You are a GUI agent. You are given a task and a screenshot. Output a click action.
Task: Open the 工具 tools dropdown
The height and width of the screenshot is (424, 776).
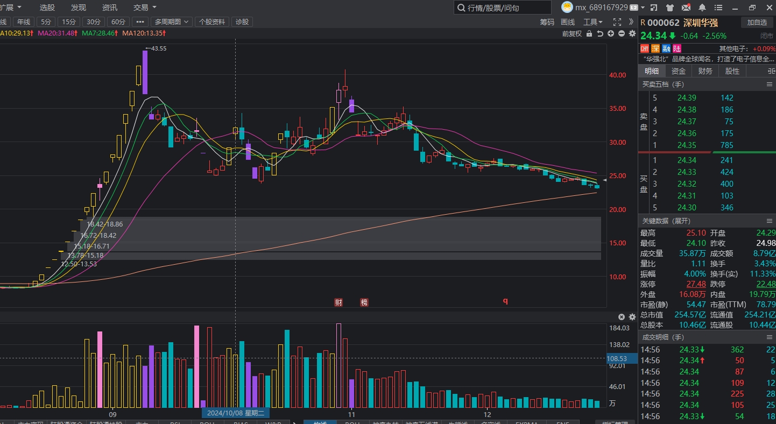point(593,22)
